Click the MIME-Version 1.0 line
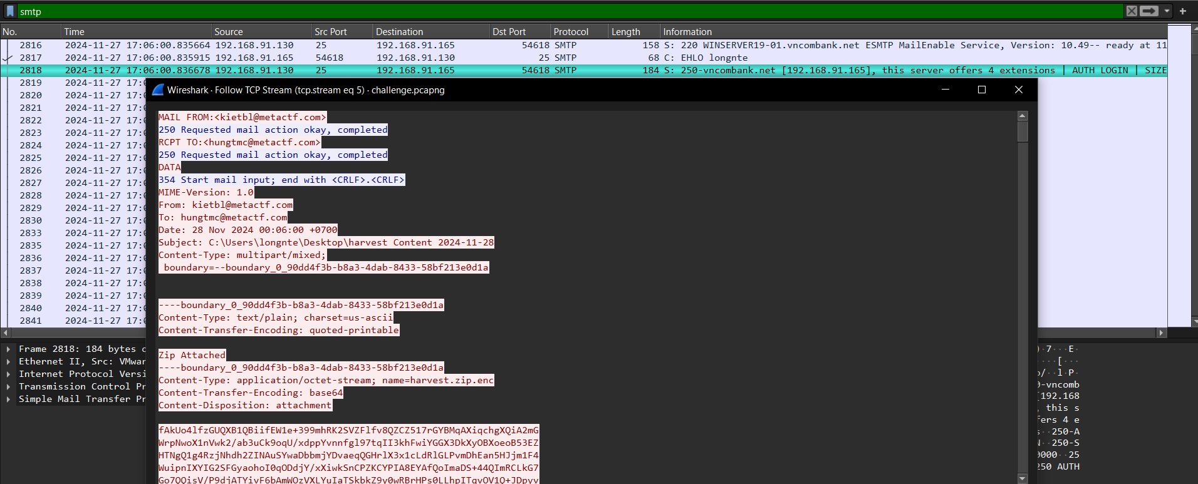This screenshot has height=484, width=1198. pos(206,192)
